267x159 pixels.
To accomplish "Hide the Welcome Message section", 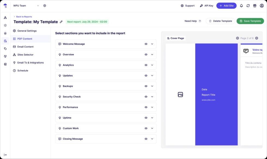I will tap(146, 44).
